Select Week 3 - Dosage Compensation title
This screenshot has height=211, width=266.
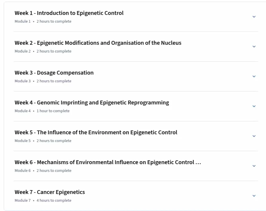click(54, 73)
